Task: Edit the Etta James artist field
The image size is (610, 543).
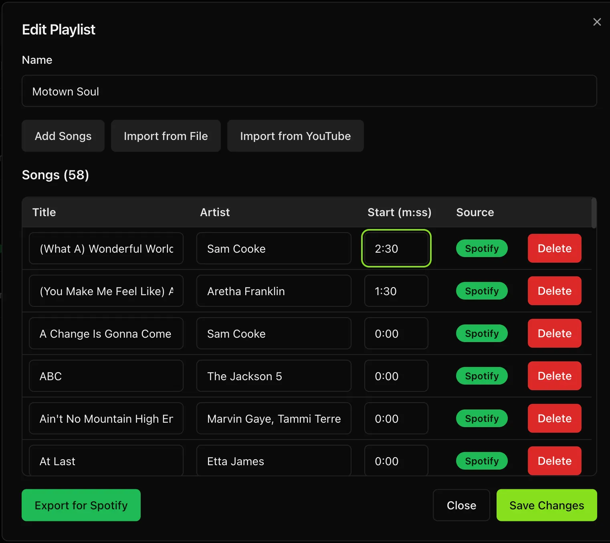Action: tap(274, 460)
